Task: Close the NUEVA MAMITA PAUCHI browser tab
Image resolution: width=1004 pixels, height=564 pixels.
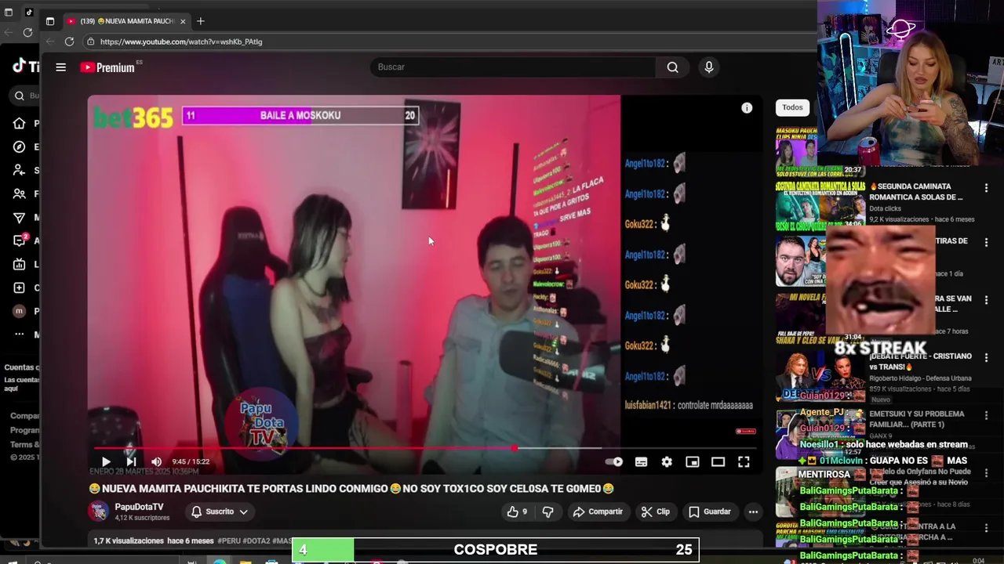Action: (x=183, y=21)
